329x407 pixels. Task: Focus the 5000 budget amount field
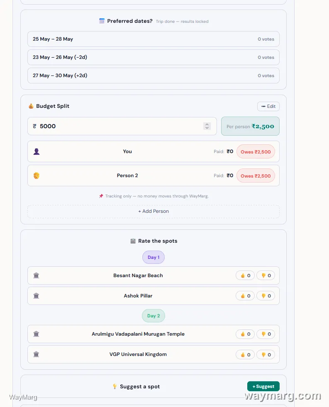(122, 126)
